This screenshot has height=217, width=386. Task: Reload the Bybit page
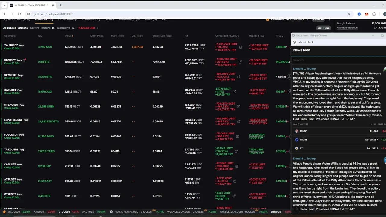pos(20,14)
